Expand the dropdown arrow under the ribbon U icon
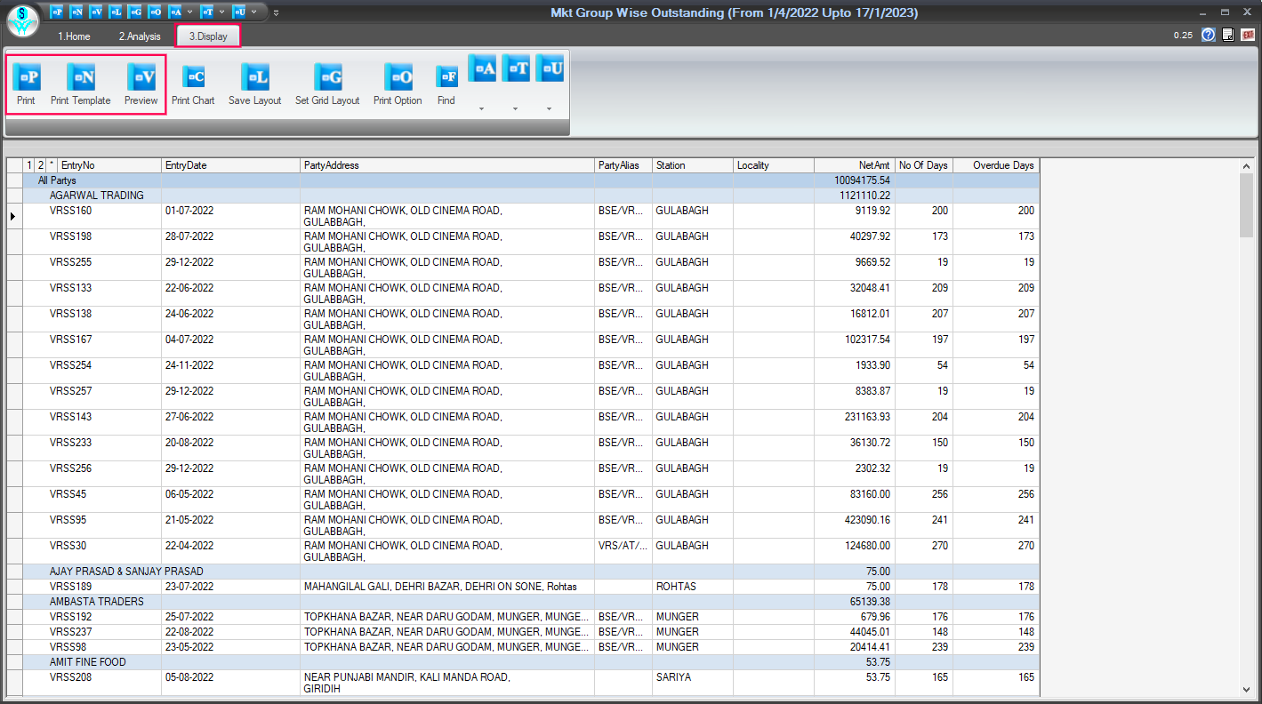1262x704 pixels. click(550, 109)
